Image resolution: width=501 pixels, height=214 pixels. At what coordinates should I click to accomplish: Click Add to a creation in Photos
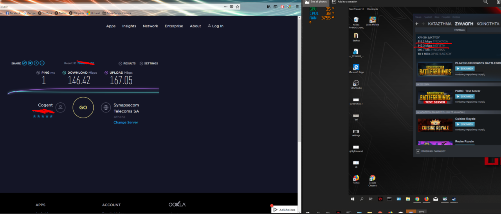[344, 2]
